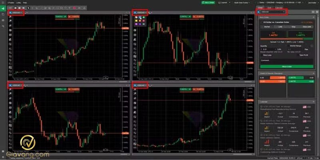
Task: Click the green Place Order button
Action: [287, 66]
